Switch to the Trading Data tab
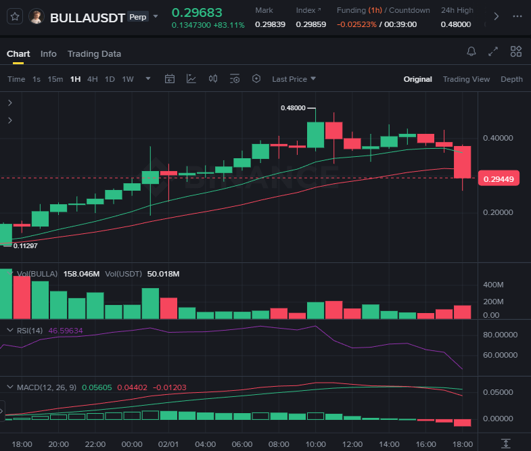 (94, 54)
